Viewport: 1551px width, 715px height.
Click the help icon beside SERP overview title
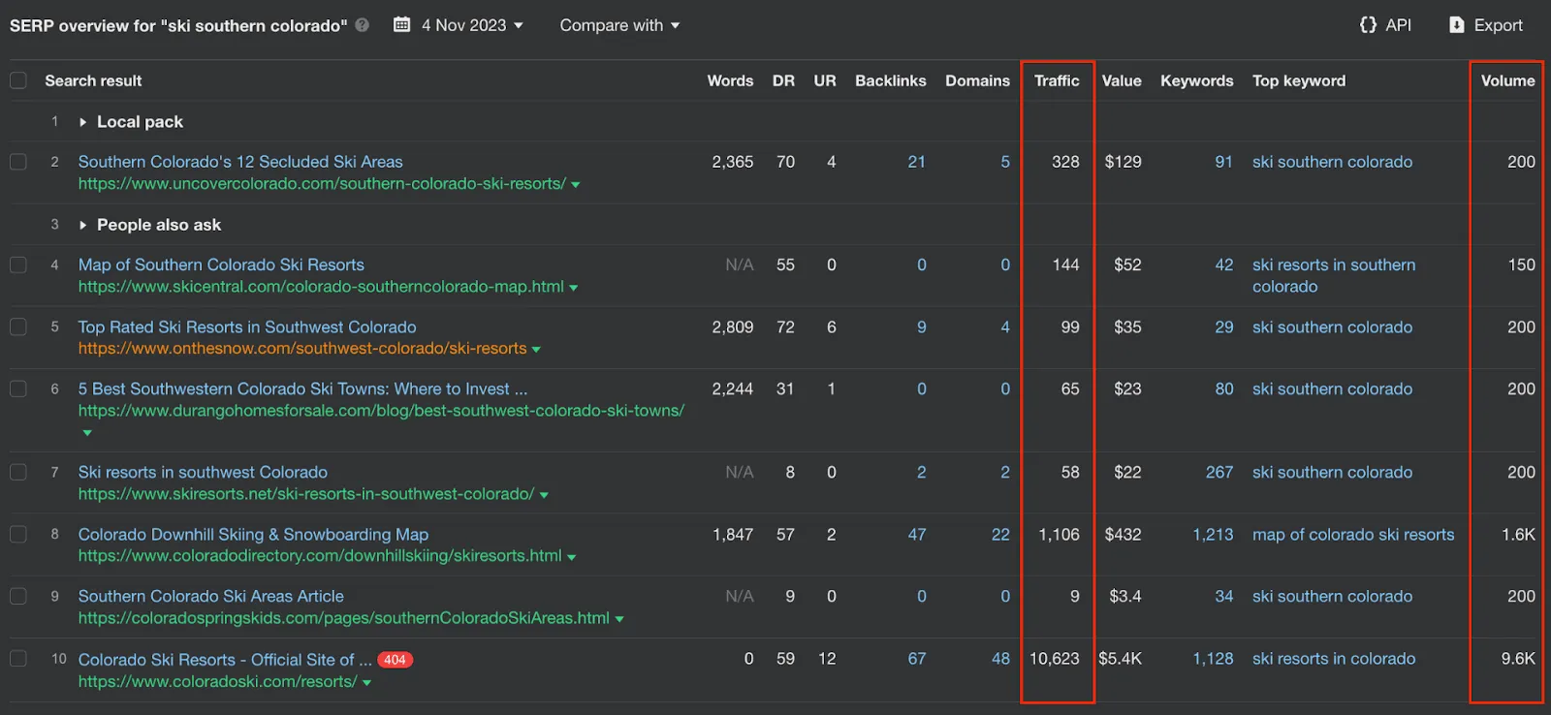[363, 25]
